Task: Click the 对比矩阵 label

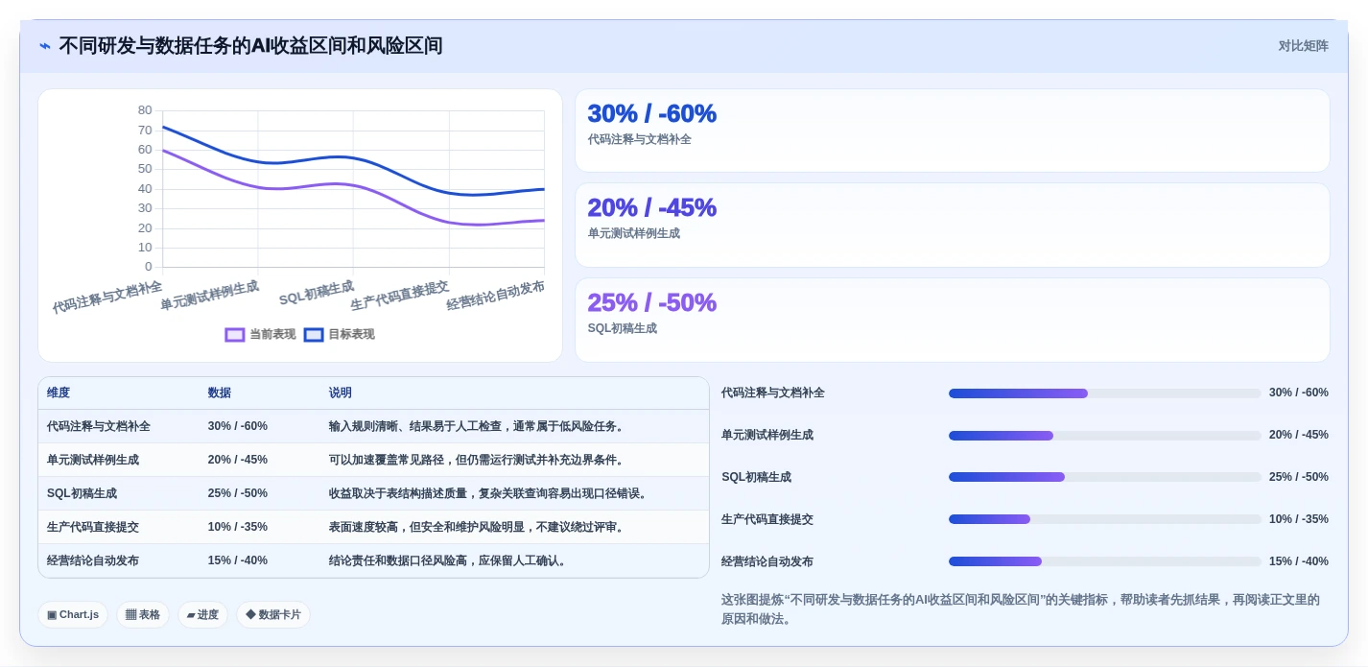Action: (x=1303, y=46)
